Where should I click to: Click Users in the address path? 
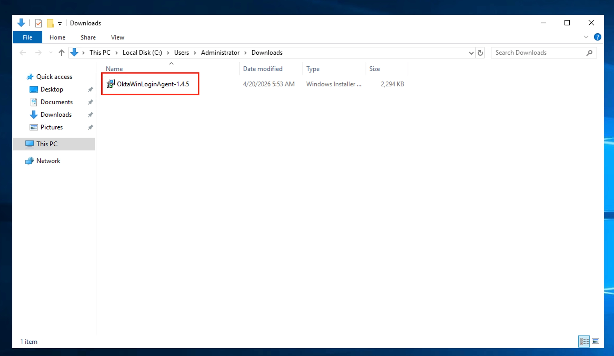(181, 53)
